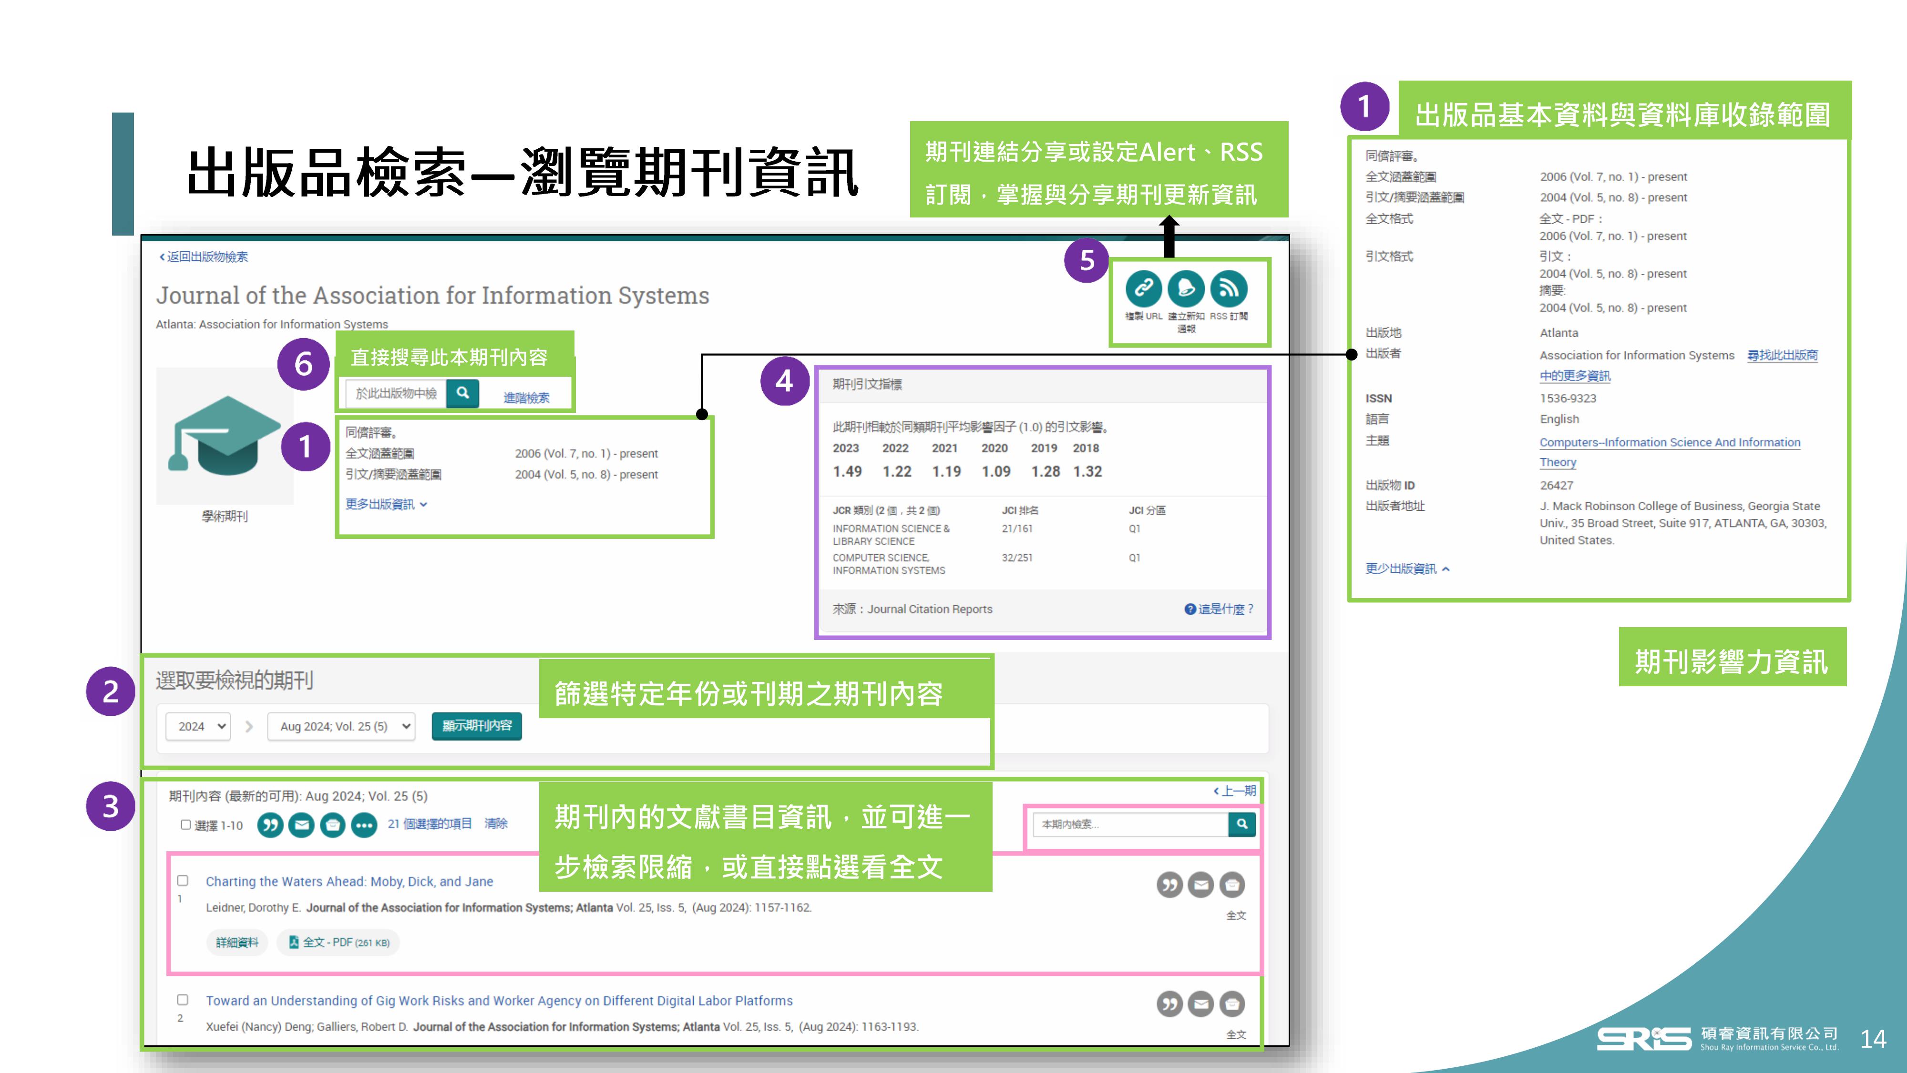Click the 這是什麼 help question icon
Screen dimensions: 1907x1073
click(x=1190, y=609)
